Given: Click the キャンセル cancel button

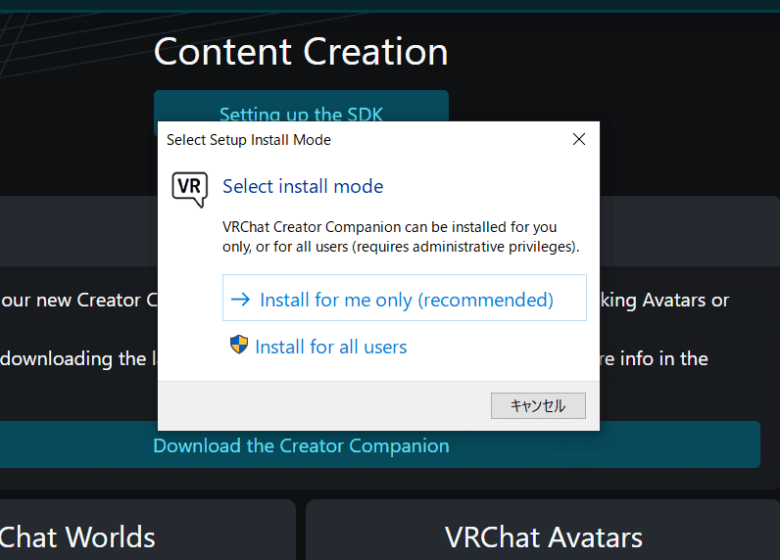Looking at the screenshot, I should click(538, 406).
